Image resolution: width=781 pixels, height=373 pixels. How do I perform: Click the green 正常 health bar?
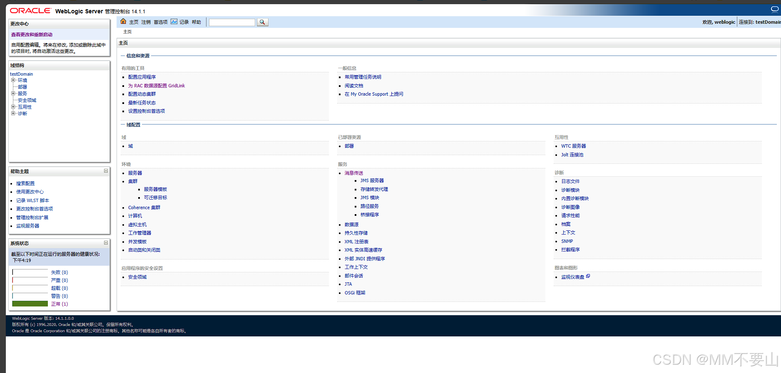[30, 304]
